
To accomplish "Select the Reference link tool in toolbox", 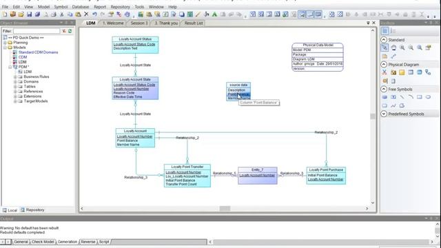I will [x=429, y=72].
